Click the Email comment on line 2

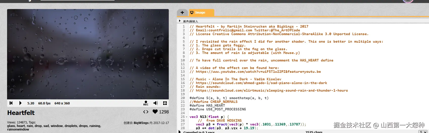pyautogui.click(x=245, y=30)
